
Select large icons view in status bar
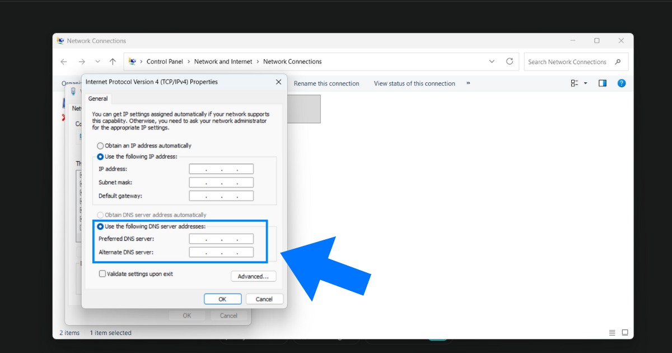(624, 332)
